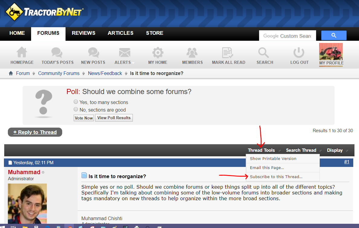
Task: Choose "Show Printable Version" from menu
Action: pos(273,158)
